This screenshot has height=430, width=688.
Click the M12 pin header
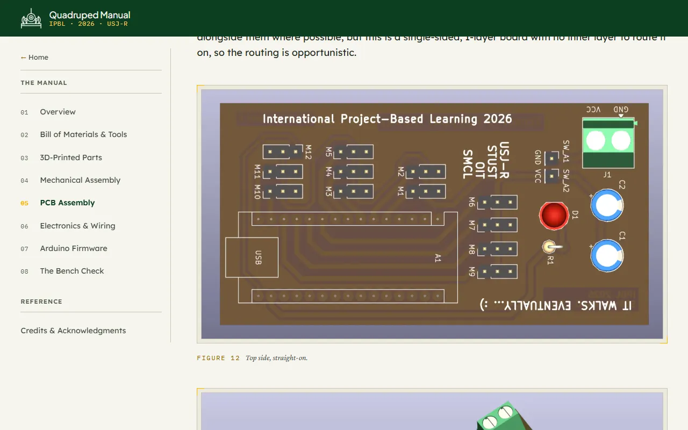pyautogui.click(x=283, y=152)
